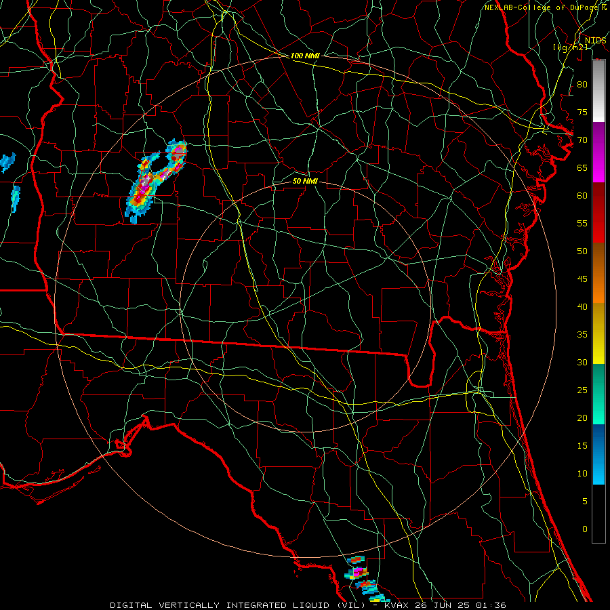
Task: Click the 25 value on the color scale
Action: coord(582,390)
